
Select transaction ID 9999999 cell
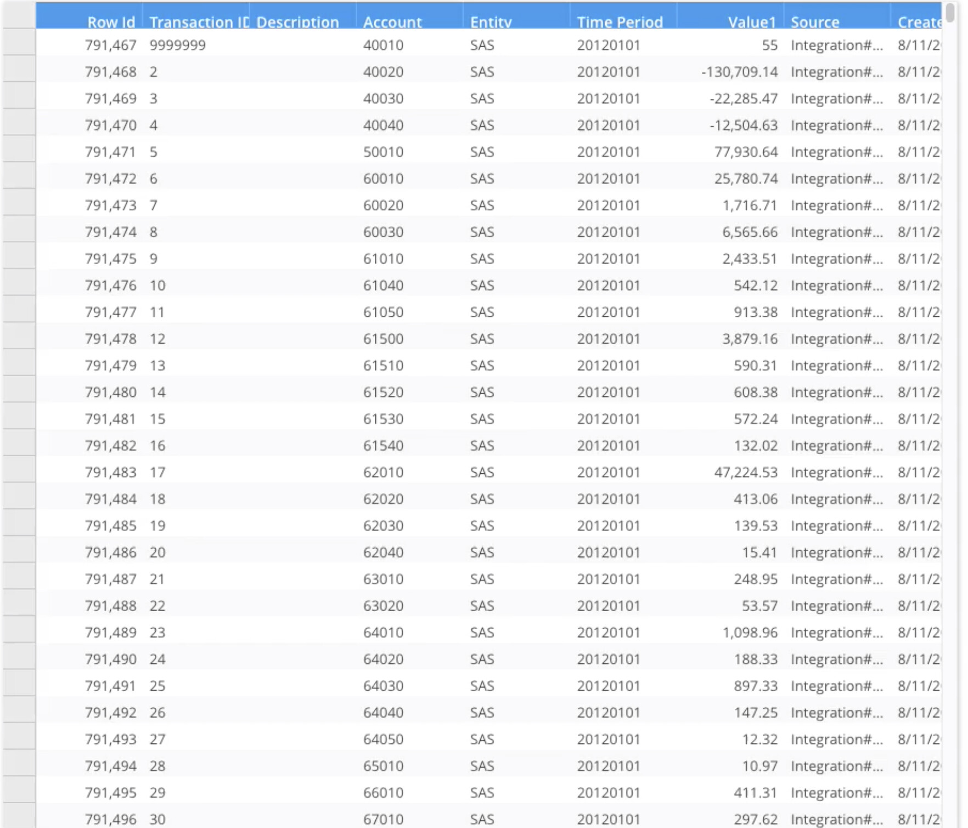[196, 45]
